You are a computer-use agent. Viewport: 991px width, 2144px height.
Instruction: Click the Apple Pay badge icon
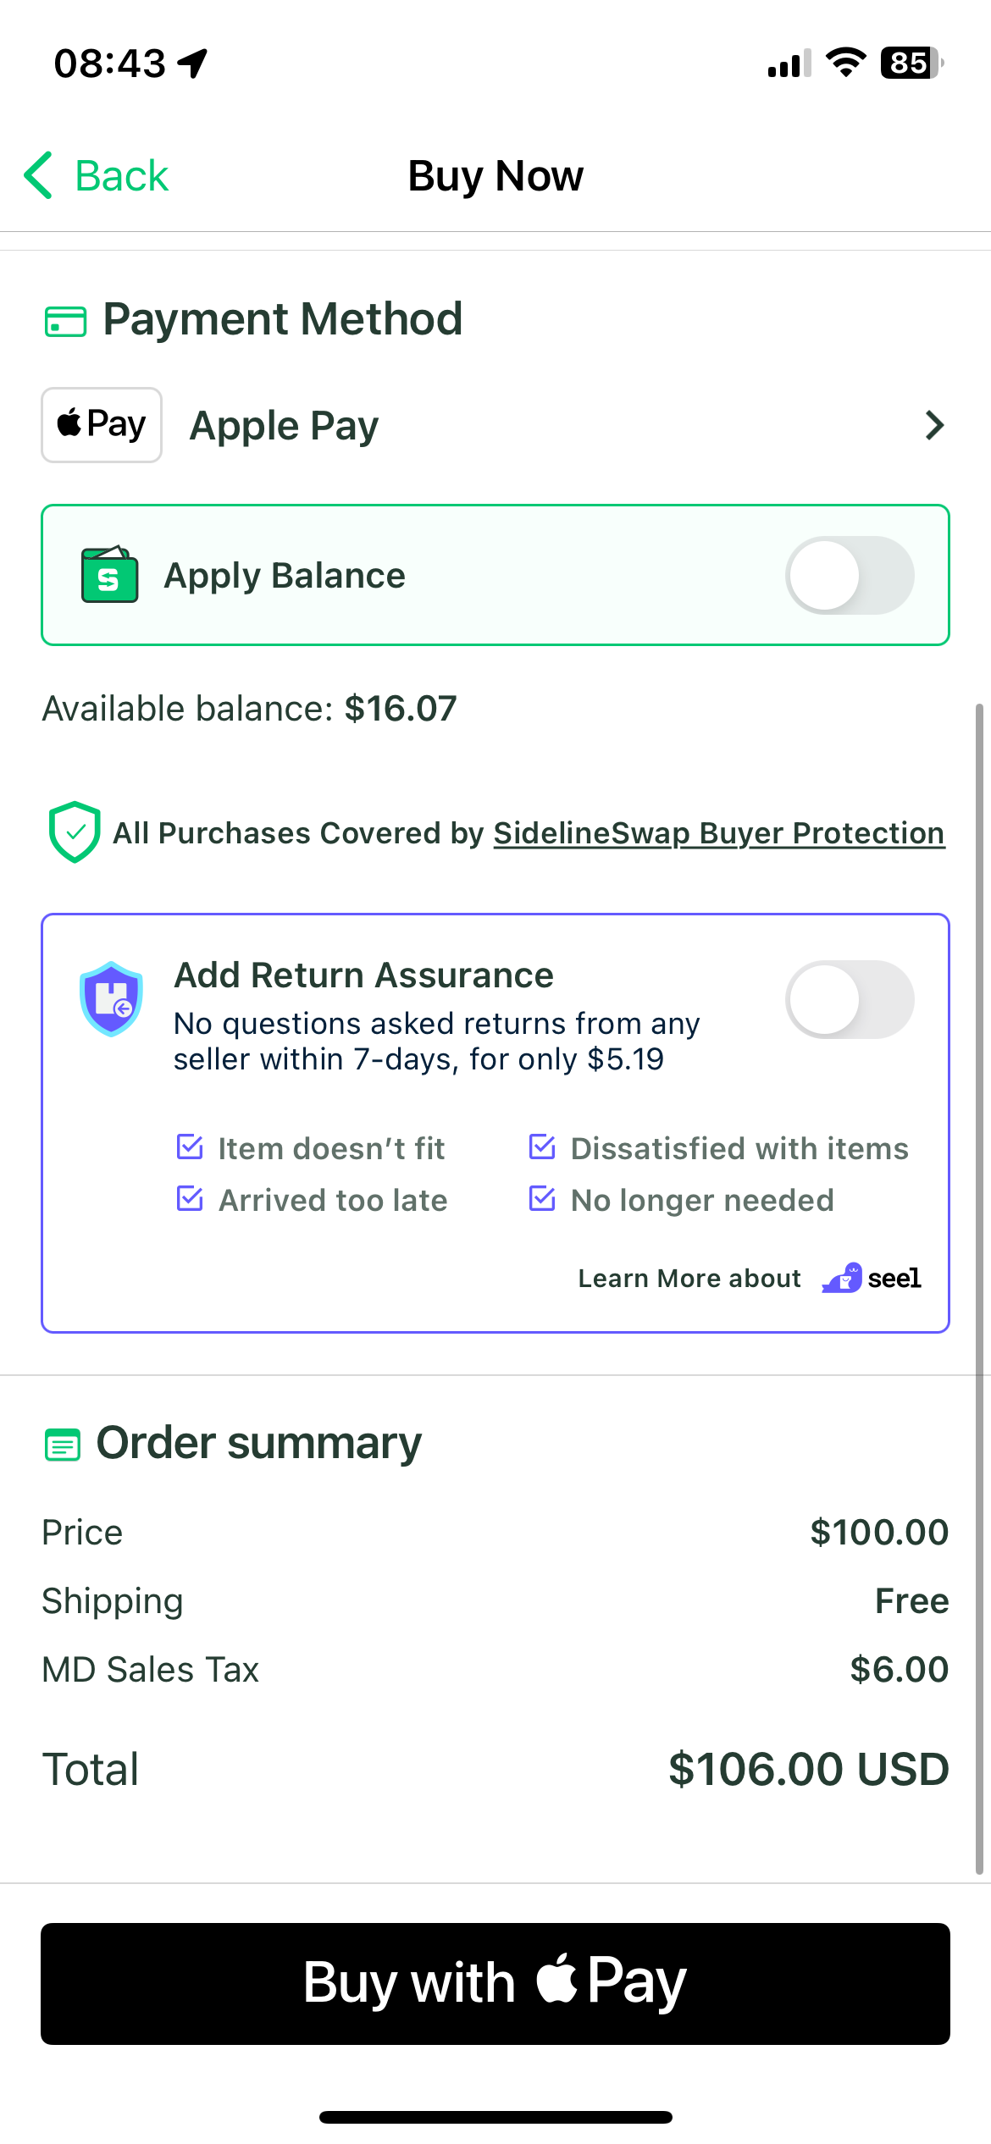(101, 423)
